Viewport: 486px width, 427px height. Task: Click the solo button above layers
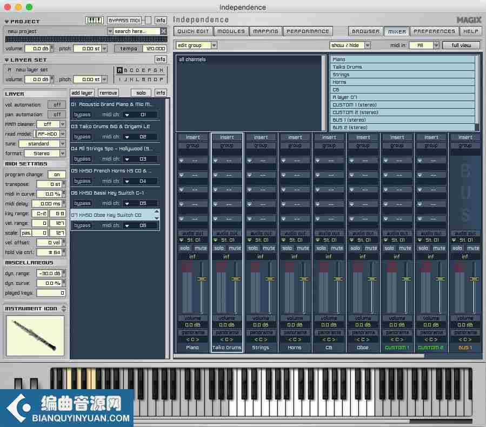[x=141, y=92]
